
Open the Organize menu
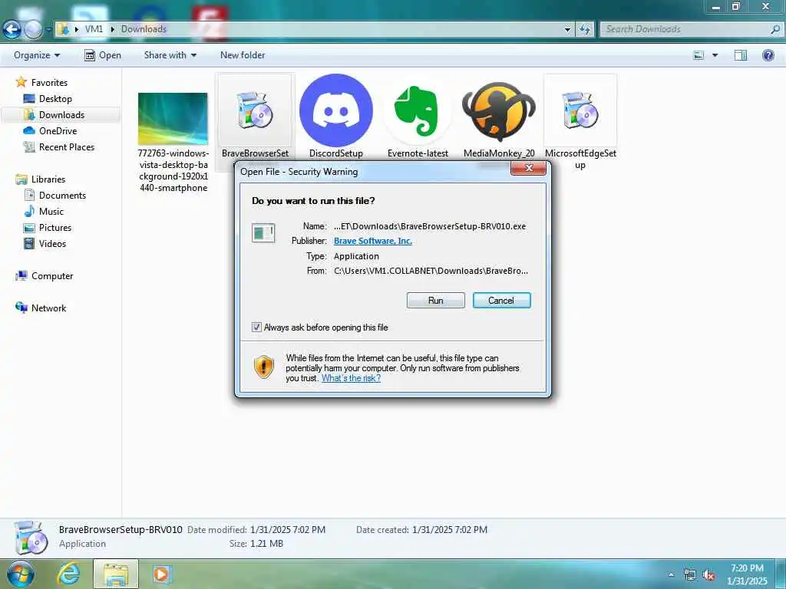(x=37, y=55)
